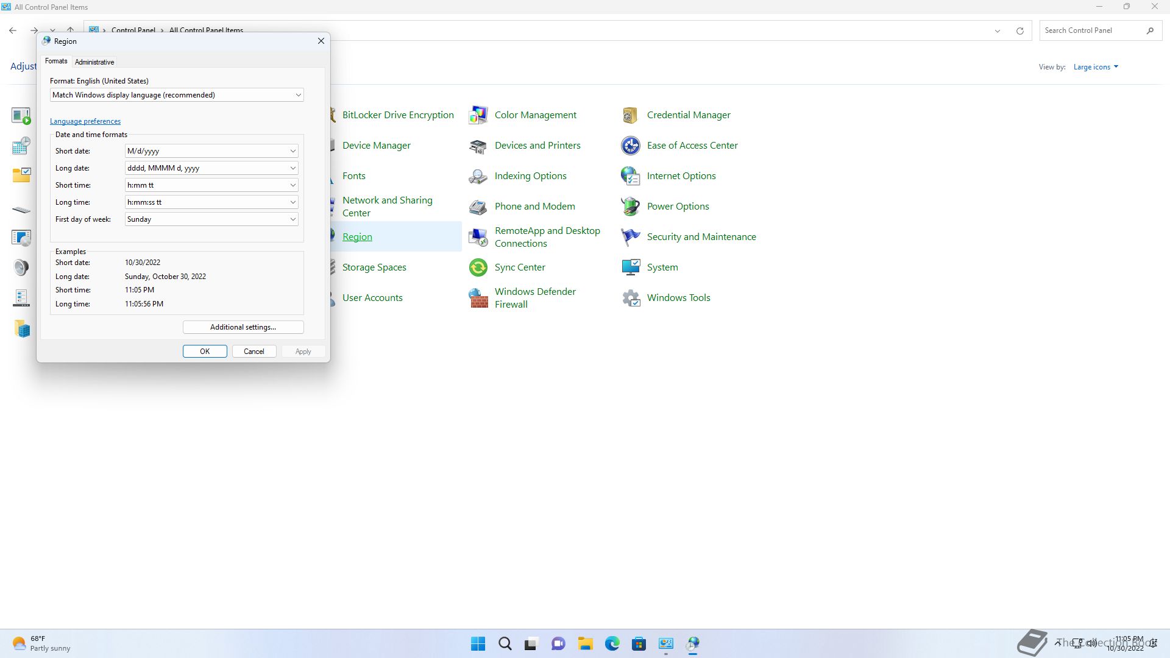The width and height of the screenshot is (1170, 658).
Task: Open Microsoft Store from taskbar
Action: click(x=639, y=643)
